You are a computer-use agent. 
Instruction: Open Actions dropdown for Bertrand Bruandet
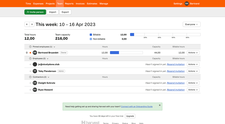(x=193, y=53)
